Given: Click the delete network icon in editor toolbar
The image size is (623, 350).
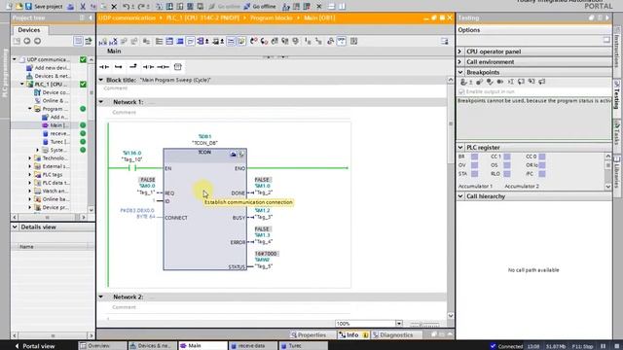Looking at the screenshot, I should click(x=114, y=41).
